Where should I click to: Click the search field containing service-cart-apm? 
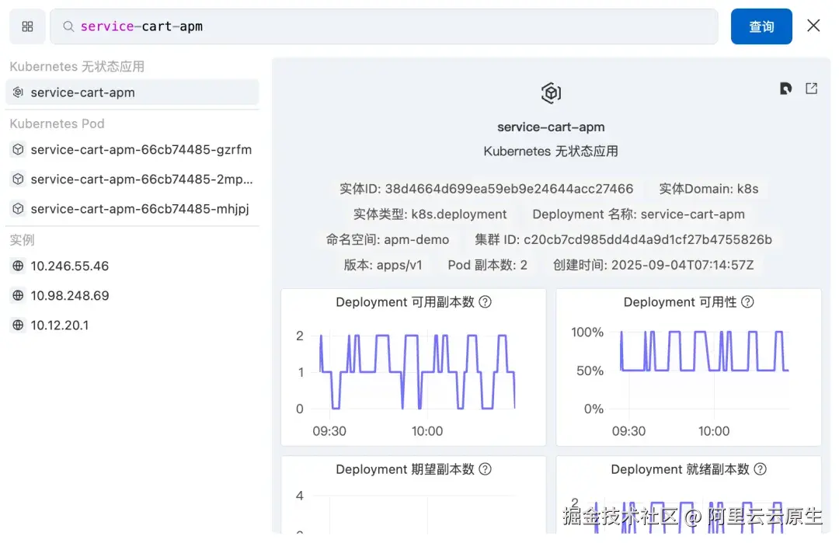311,26
